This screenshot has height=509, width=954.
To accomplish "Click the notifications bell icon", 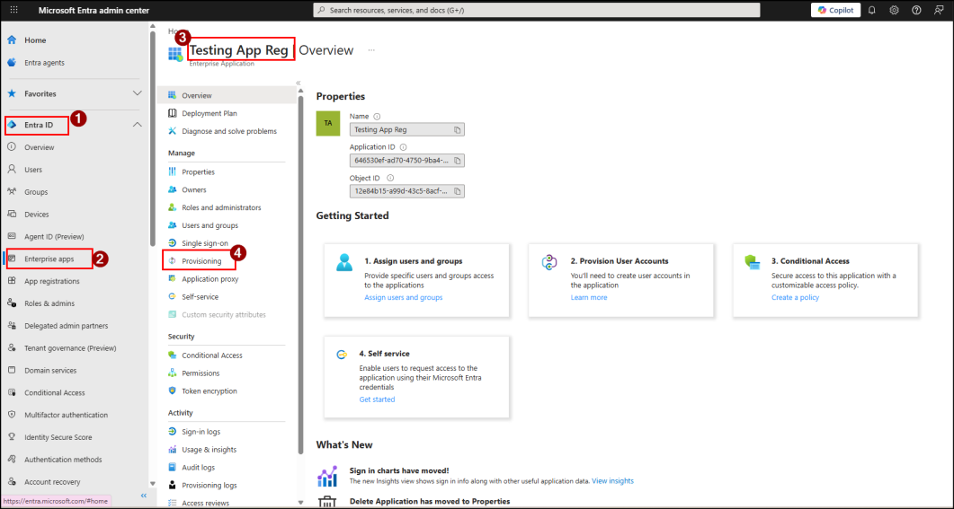I will coord(871,10).
